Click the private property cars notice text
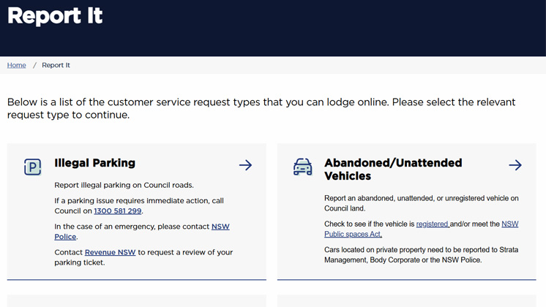This screenshot has width=546, height=307. tap(422, 255)
